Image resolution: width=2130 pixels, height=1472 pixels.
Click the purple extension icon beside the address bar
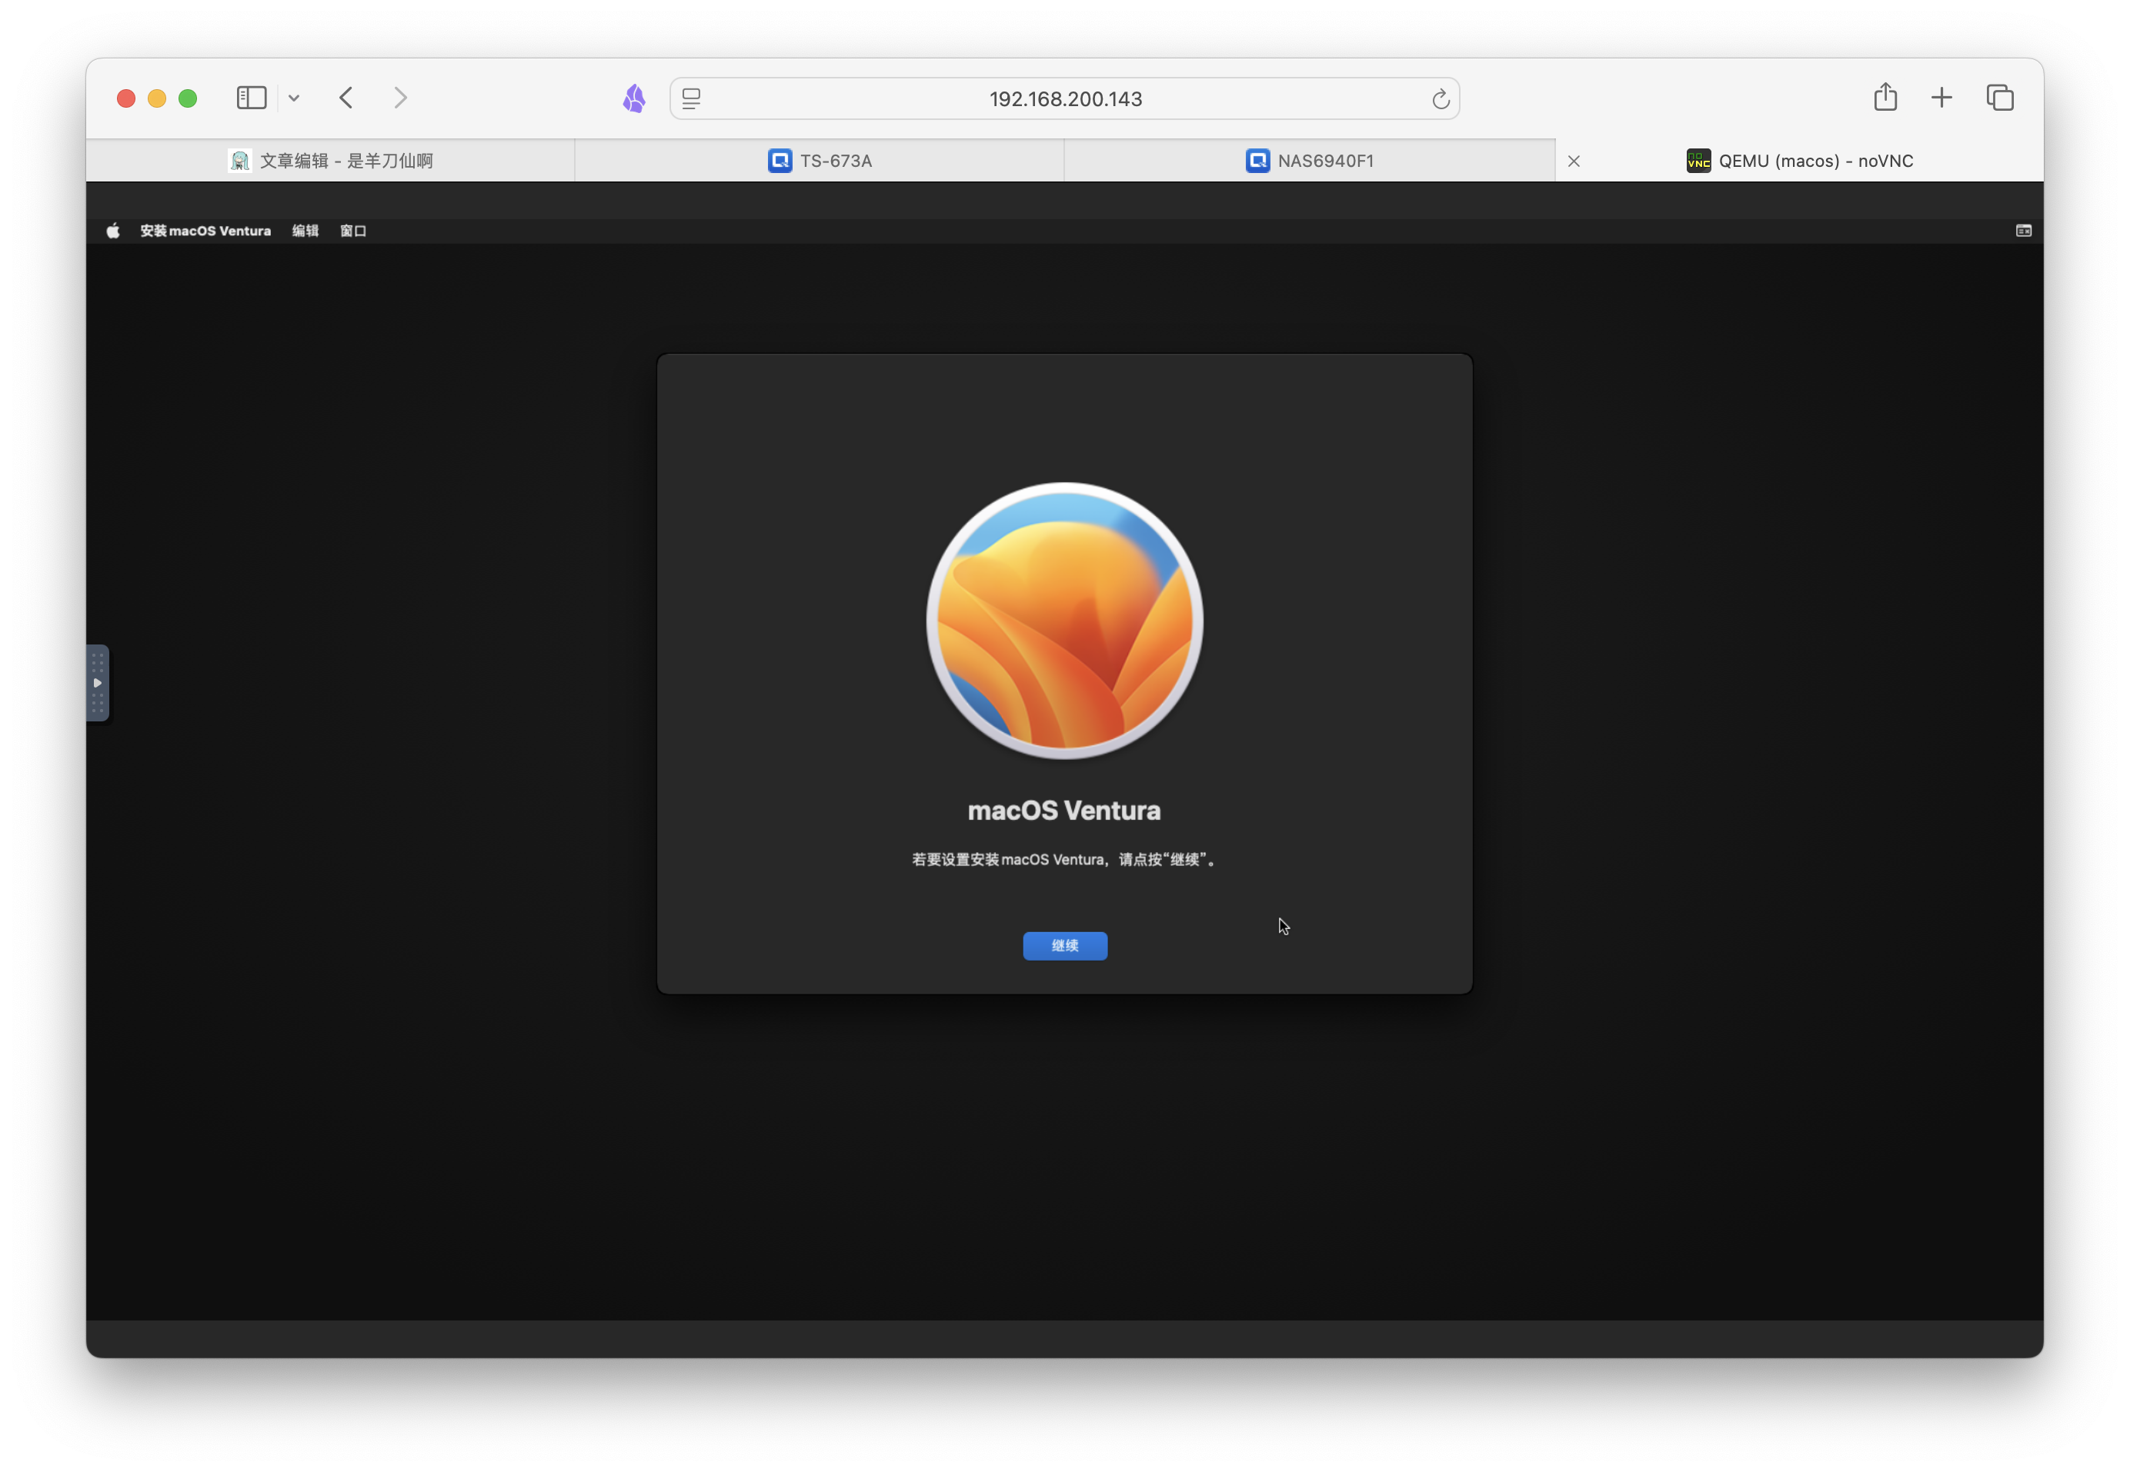[634, 98]
